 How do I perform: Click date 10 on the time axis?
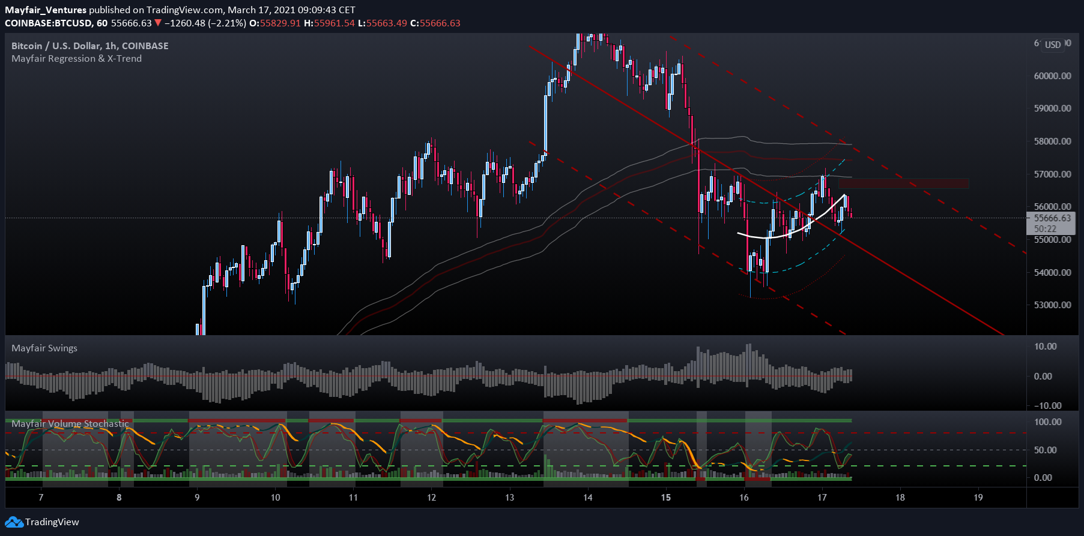coord(275,498)
